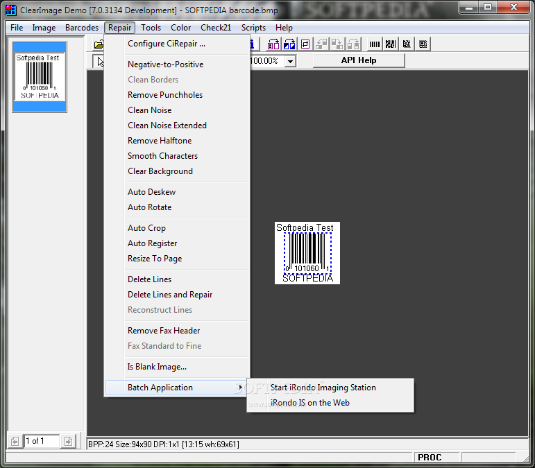Click the 1D barcode reader icon
The image size is (535, 468).
click(x=375, y=44)
